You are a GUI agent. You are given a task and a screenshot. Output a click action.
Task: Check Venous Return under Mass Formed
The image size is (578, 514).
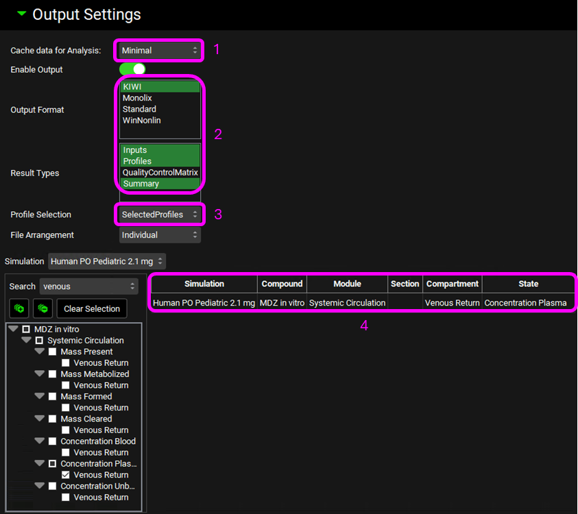click(65, 408)
